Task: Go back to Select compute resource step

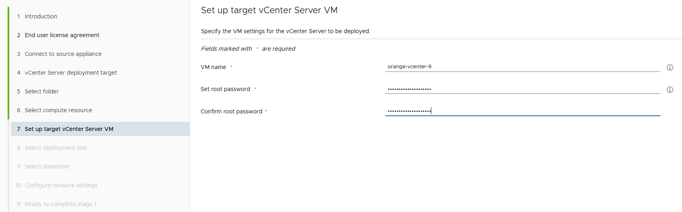Action: point(58,110)
